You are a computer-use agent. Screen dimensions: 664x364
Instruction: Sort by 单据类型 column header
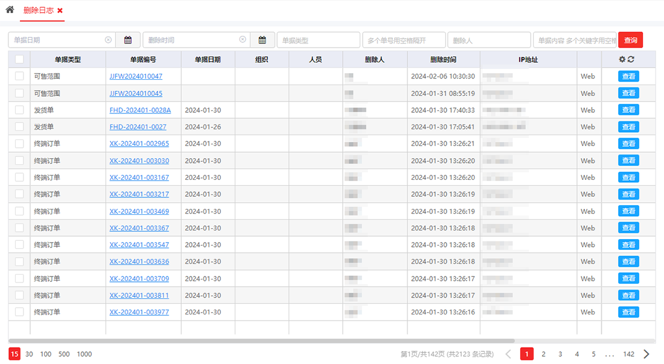68,60
